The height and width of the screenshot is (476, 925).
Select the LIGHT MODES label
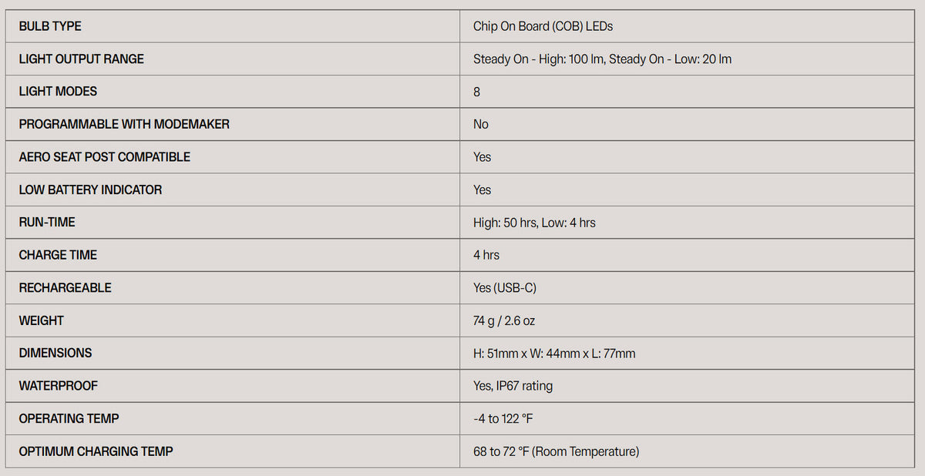58,91
